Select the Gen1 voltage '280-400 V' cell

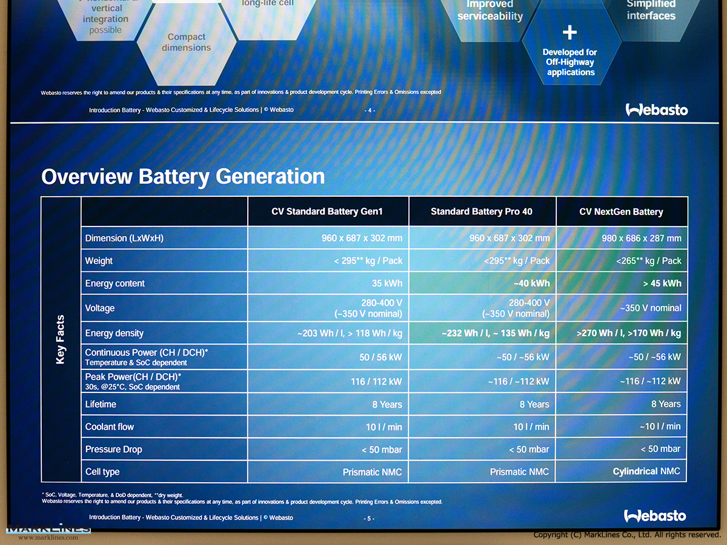coord(368,308)
